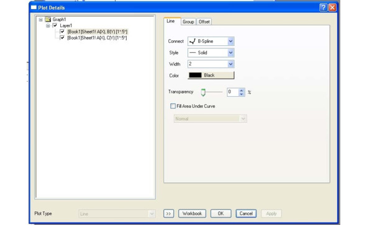The image size is (367, 225).
Task: Click the Workbook button
Action: click(192, 214)
